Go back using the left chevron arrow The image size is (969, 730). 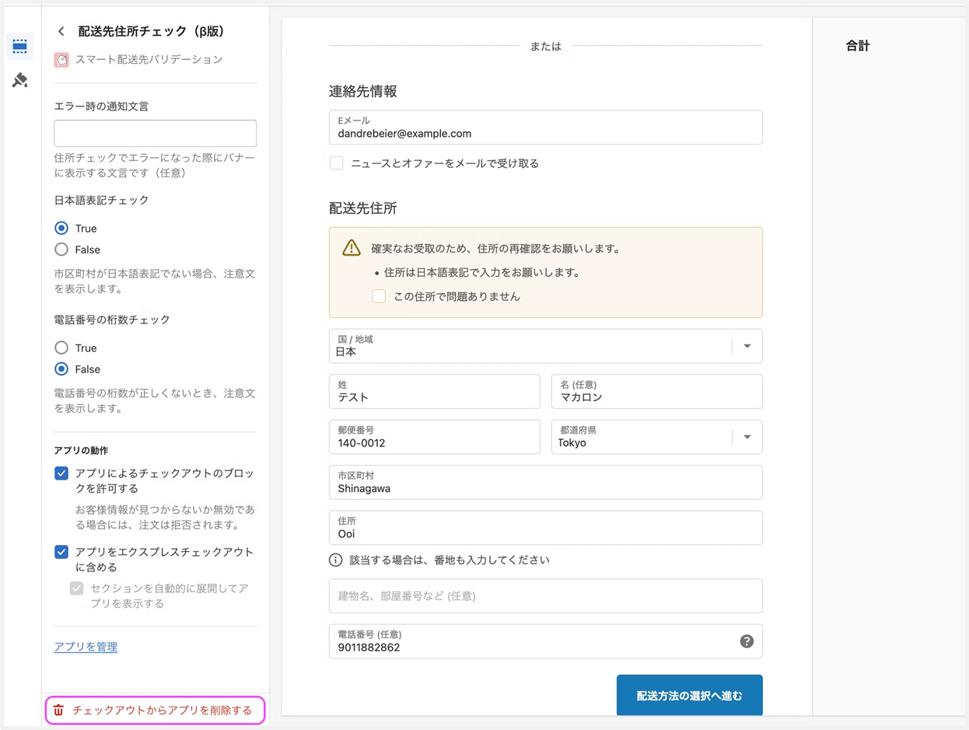point(61,32)
